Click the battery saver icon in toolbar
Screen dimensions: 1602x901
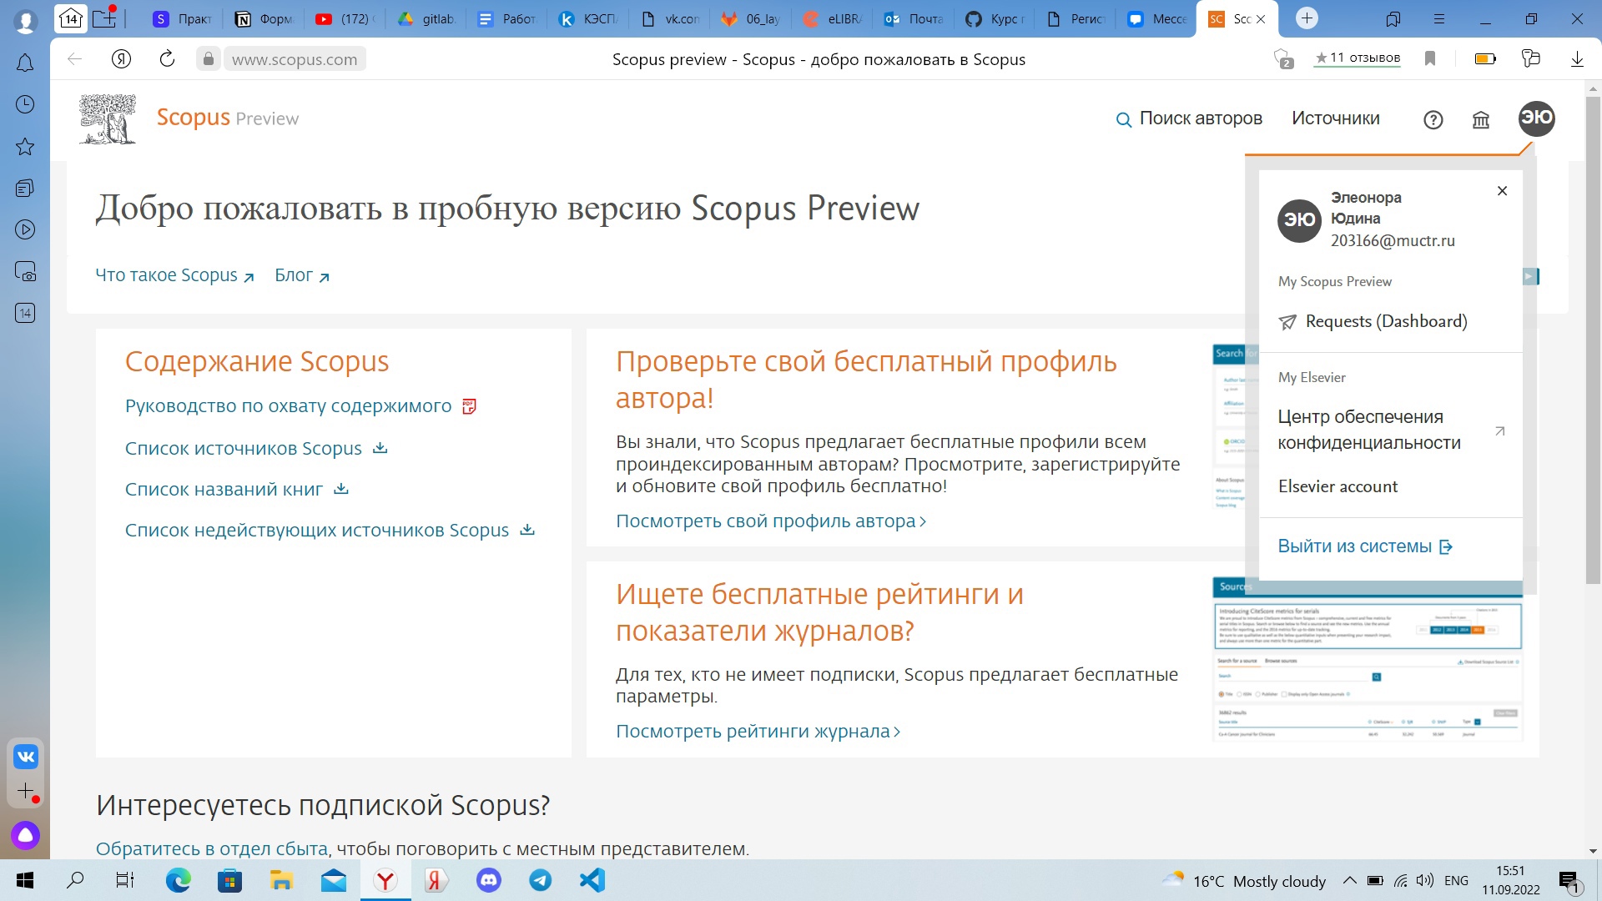(x=1485, y=58)
